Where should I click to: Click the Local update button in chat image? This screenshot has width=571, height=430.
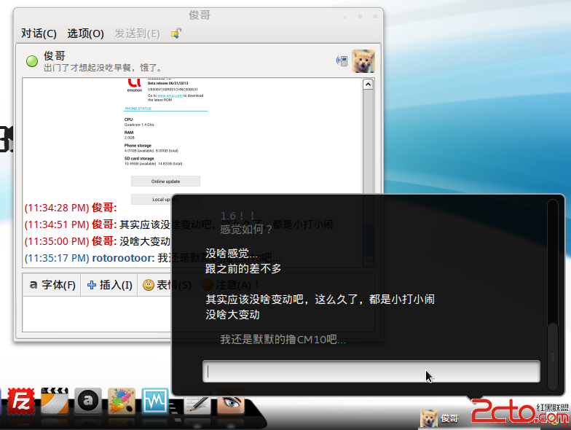point(166,200)
